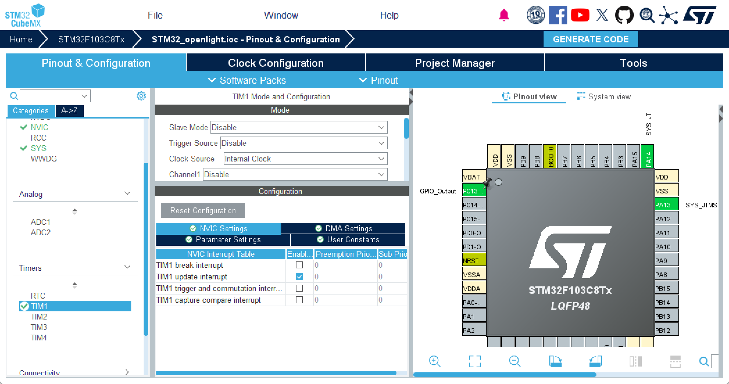This screenshot has height=384, width=729.
Task: Click the STM32CubeMX logo
Action: coord(25,16)
